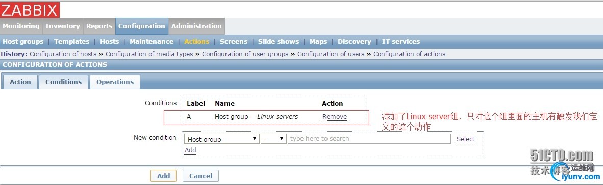Viewport: 603px width, 185px height.
Task: Open the equals operator dropdown
Action: pyautogui.click(x=274, y=139)
